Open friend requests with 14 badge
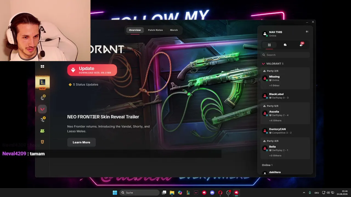This screenshot has height=197, width=351. pyautogui.click(x=301, y=45)
